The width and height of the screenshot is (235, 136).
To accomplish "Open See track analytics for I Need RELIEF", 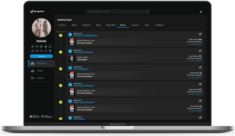I will (195, 61).
